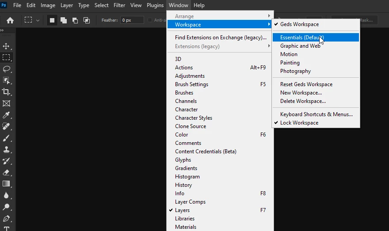Open the Type menu
Screen dimensions: 389x231
(84, 5)
